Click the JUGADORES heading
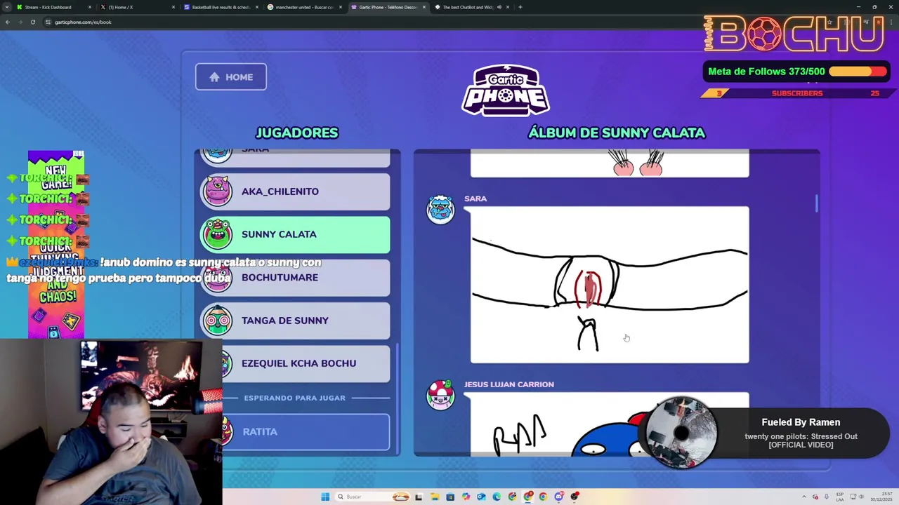This screenshot has width=899, height=505. pyautogui.click(x=297, y=133)
